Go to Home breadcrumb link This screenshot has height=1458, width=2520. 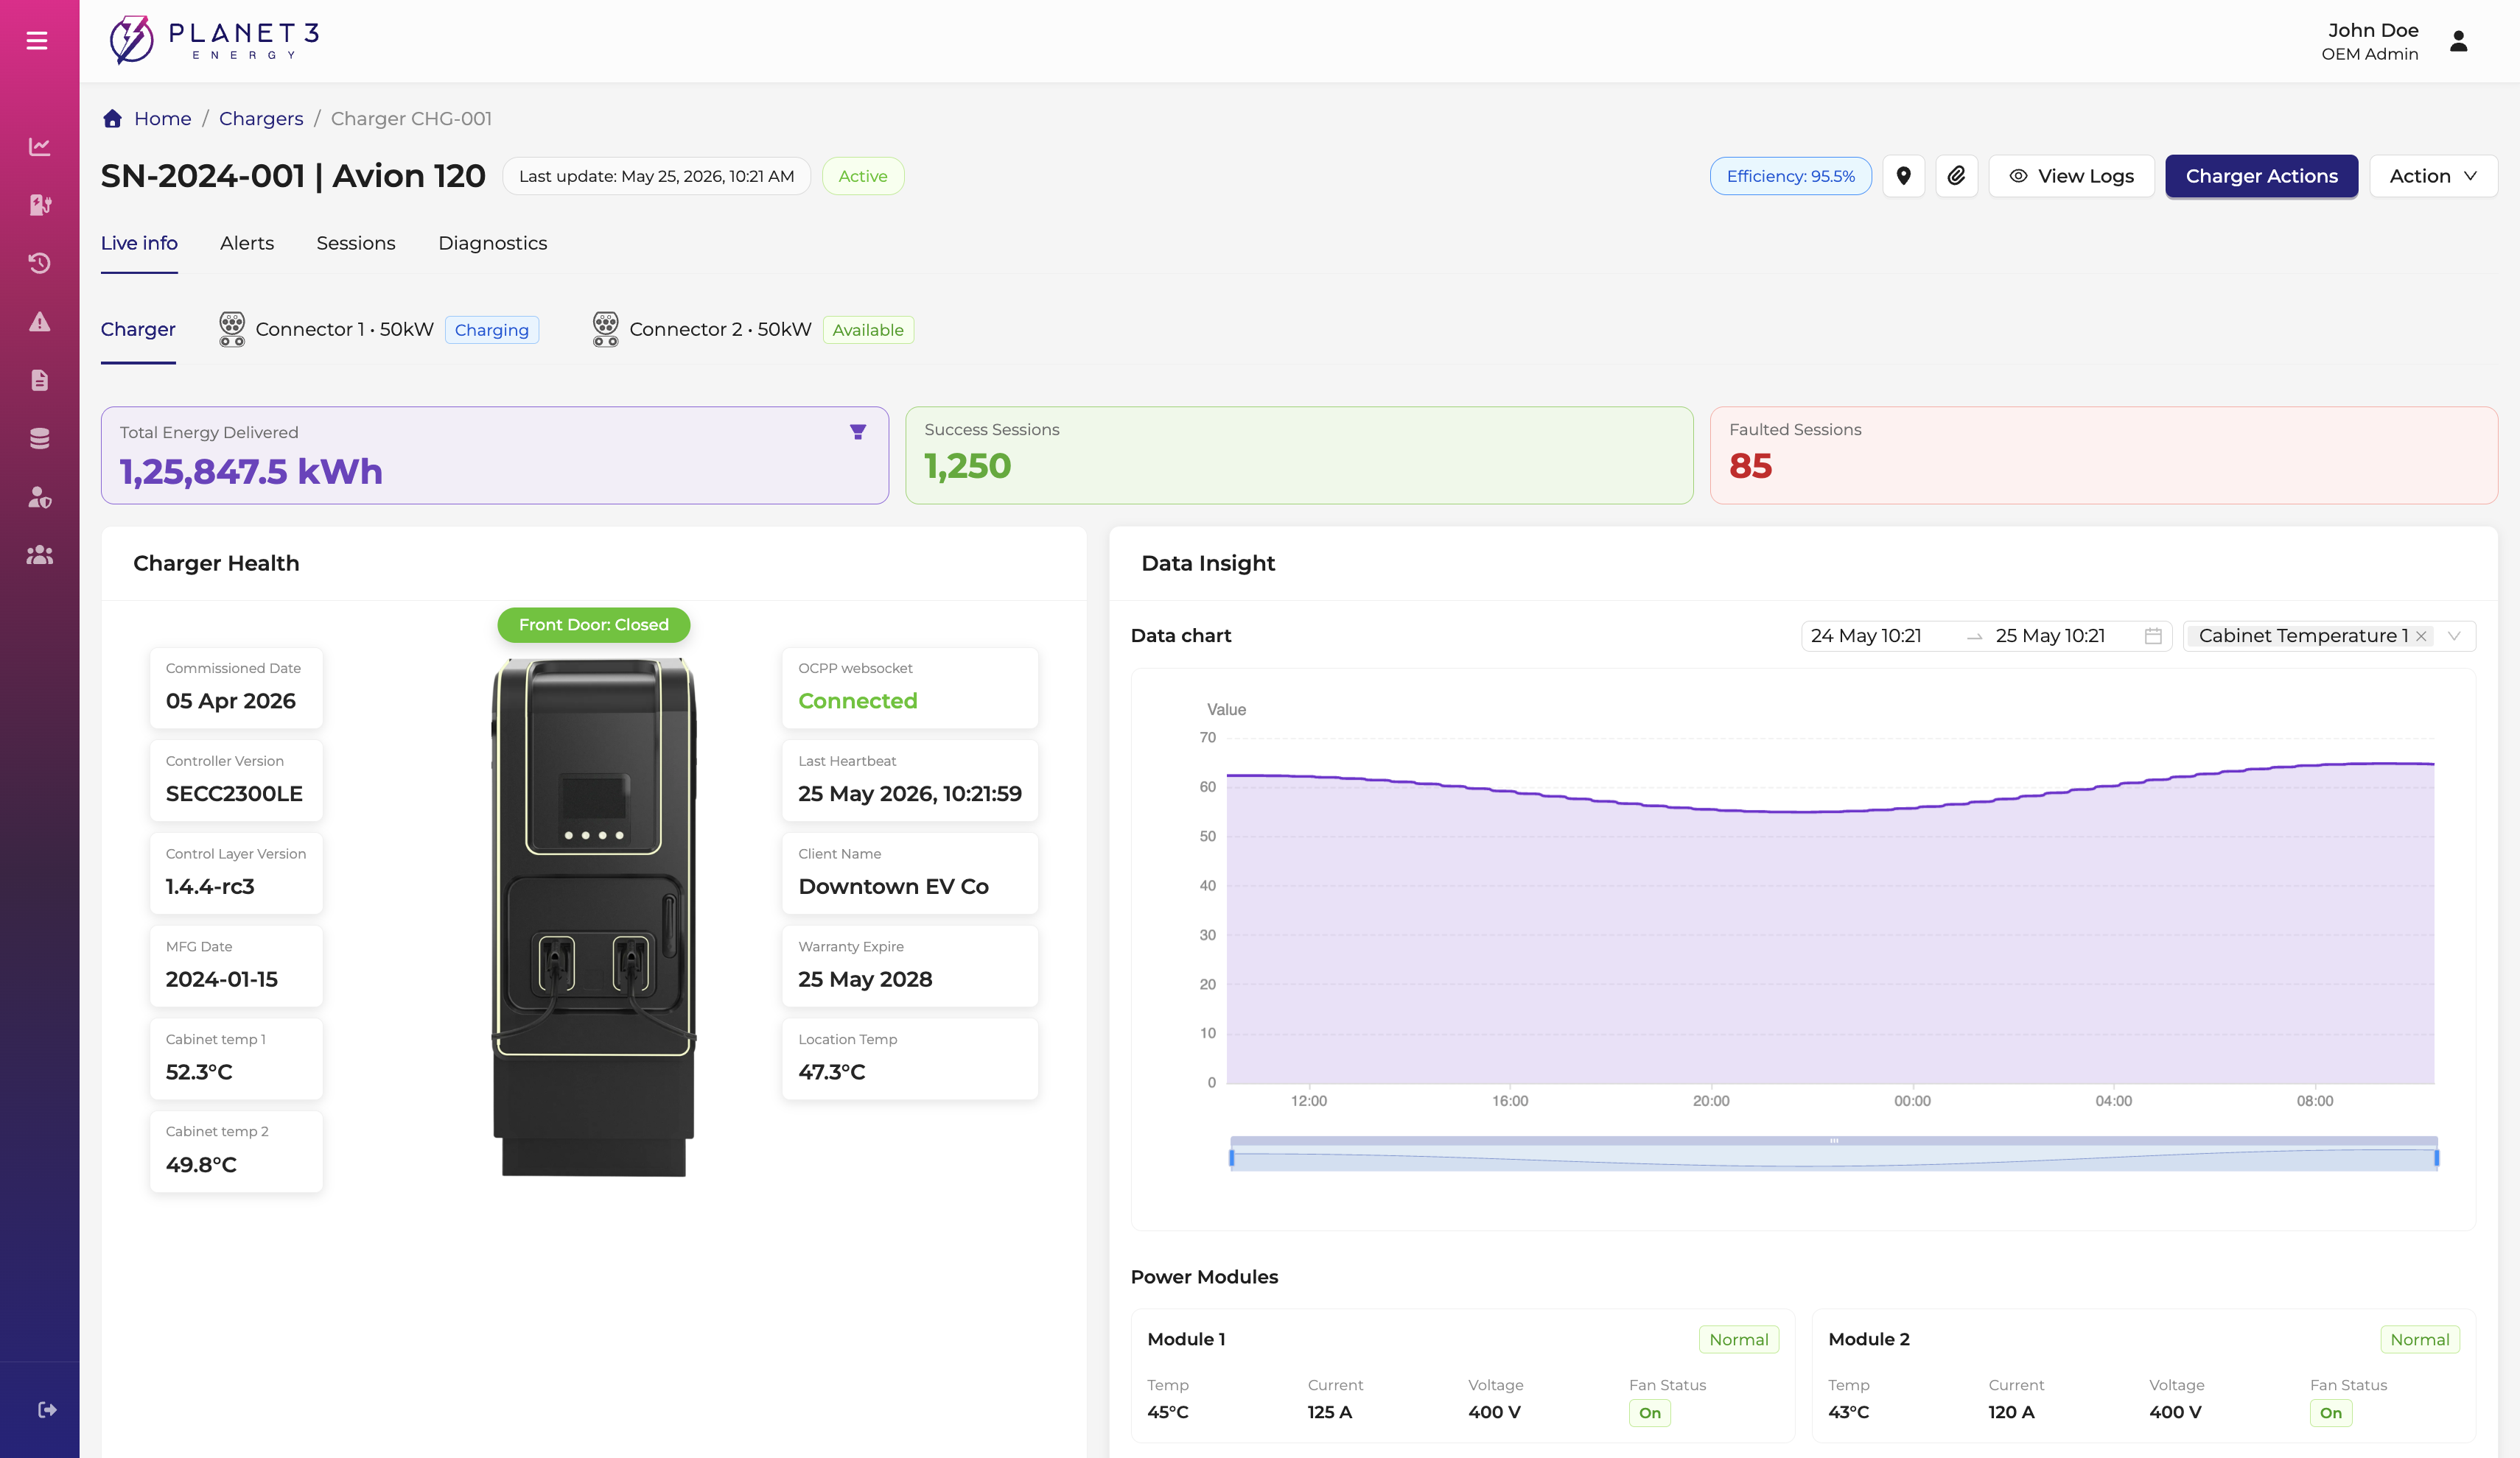(162, 118)
